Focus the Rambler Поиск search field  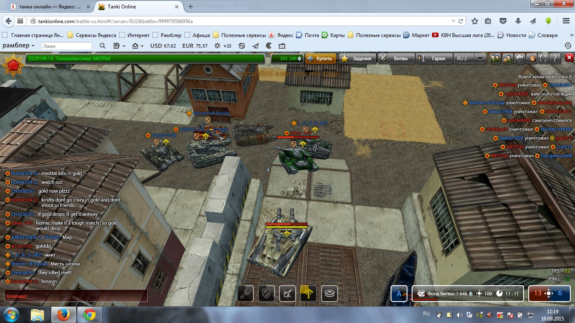click(x=66, y=46)
